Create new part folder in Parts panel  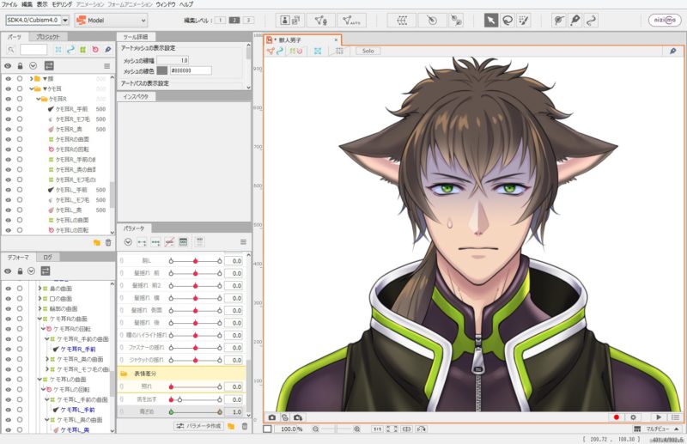click(x=97, y=242)
